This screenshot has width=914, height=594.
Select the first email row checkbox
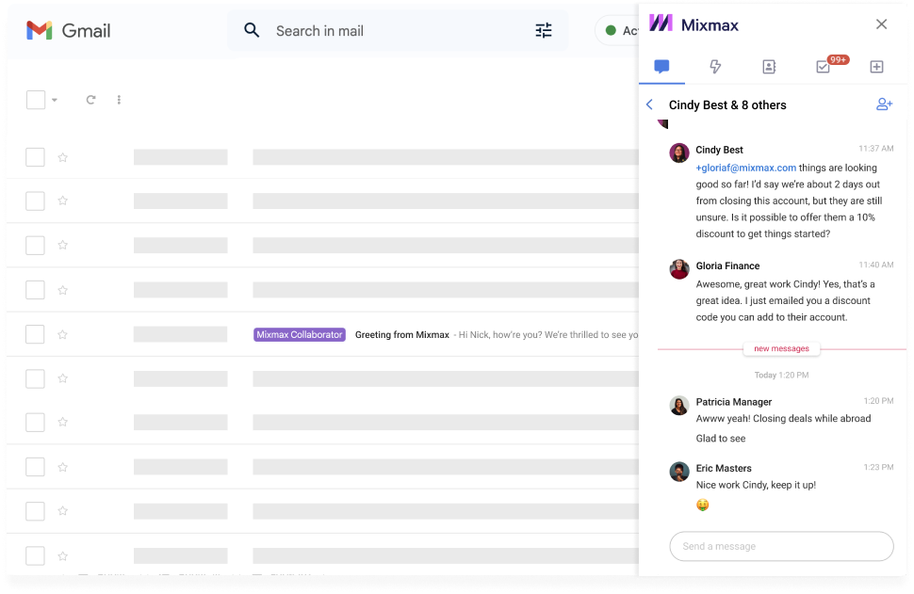(x=35, y=157)
